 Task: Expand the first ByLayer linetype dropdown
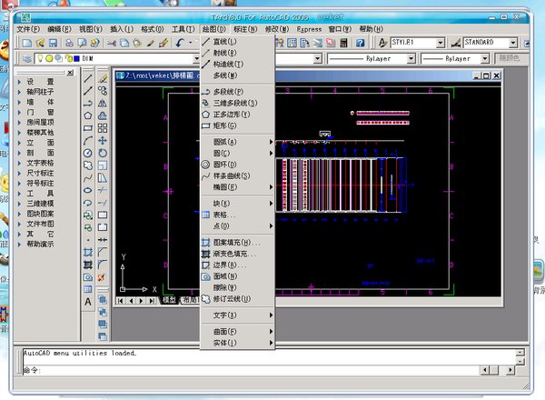[x=403, y=59]
